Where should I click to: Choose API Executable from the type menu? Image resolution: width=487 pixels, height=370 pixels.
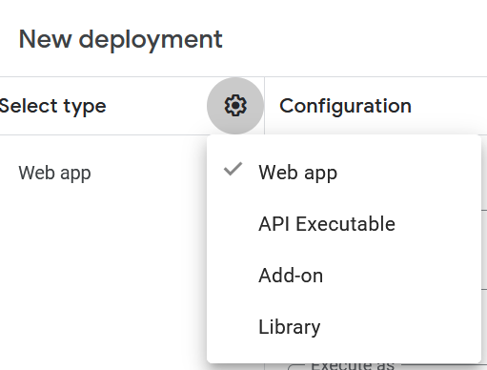tap(344, 224)
